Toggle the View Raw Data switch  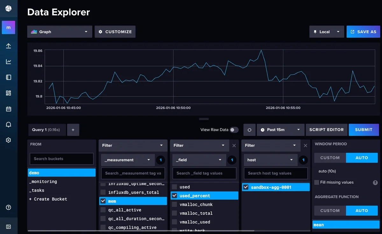(234, 130)
